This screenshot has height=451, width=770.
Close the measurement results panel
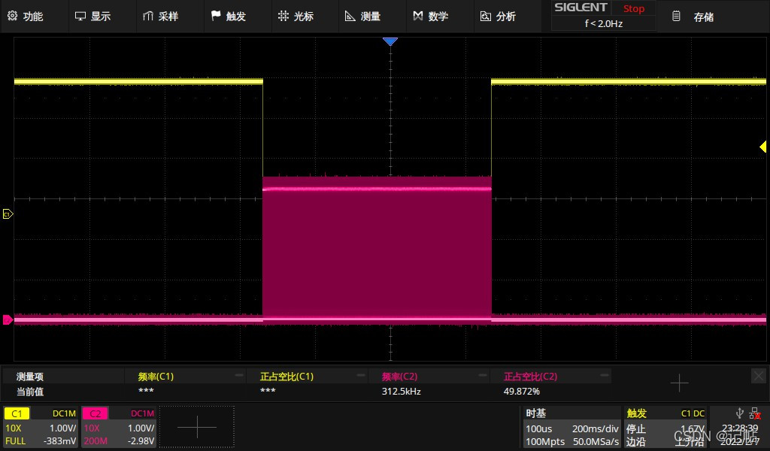(x=758, y=377)
